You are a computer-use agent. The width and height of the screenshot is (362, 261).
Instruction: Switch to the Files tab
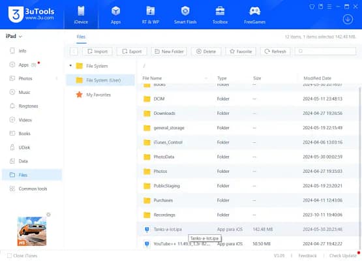81,37
